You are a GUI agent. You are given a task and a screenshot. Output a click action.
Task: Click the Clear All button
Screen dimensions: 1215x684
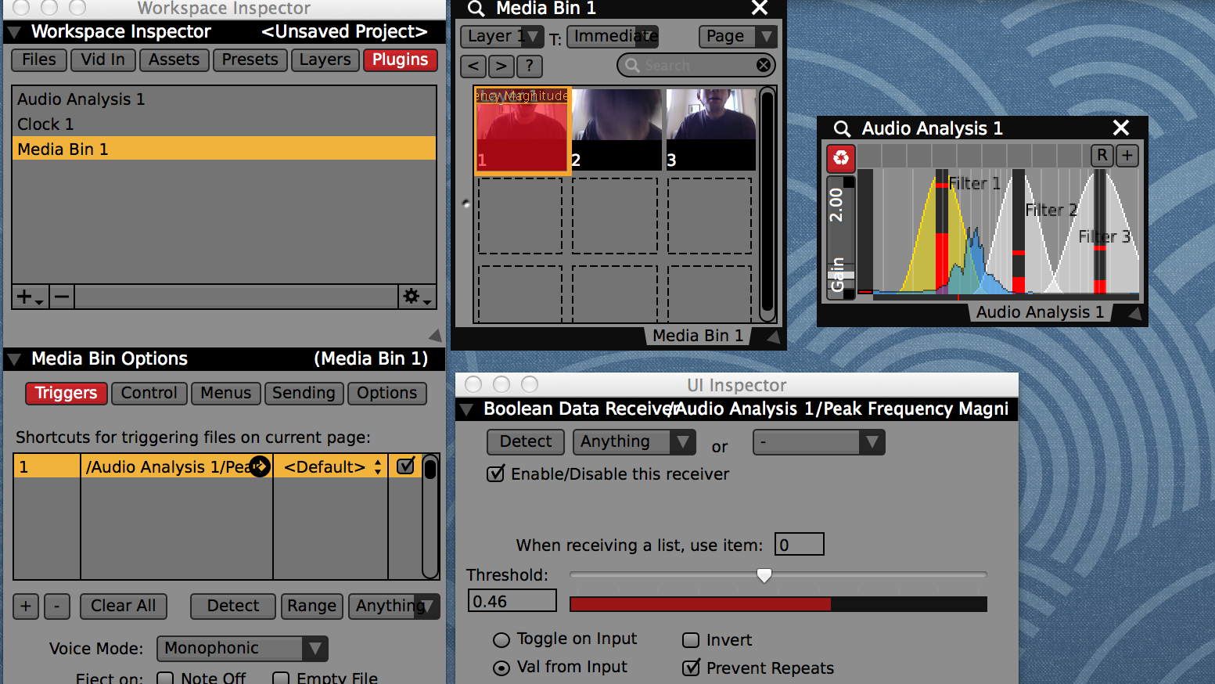tap(124, 606)
